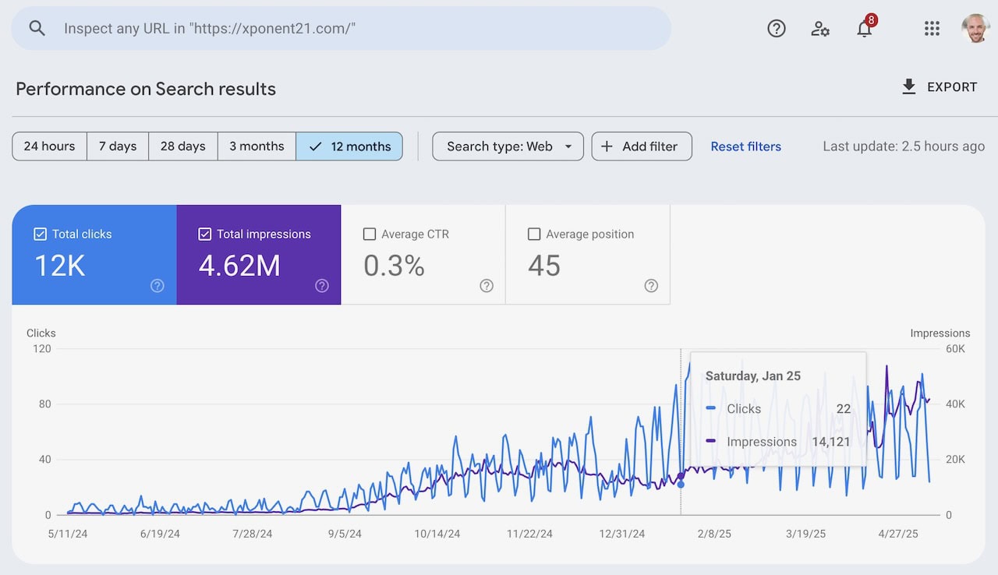Screen dimensions: 998x575
Task: Click Total clicks help icon
Action: pyautogui.click(x=157, y=286)
